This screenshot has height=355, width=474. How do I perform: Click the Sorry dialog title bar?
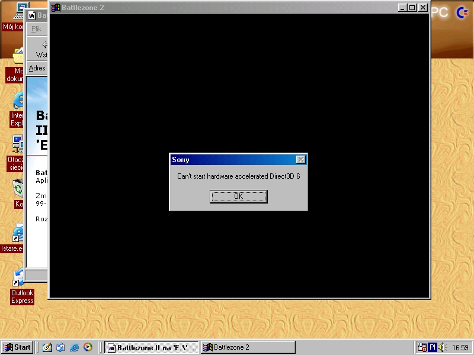point(239,160)
